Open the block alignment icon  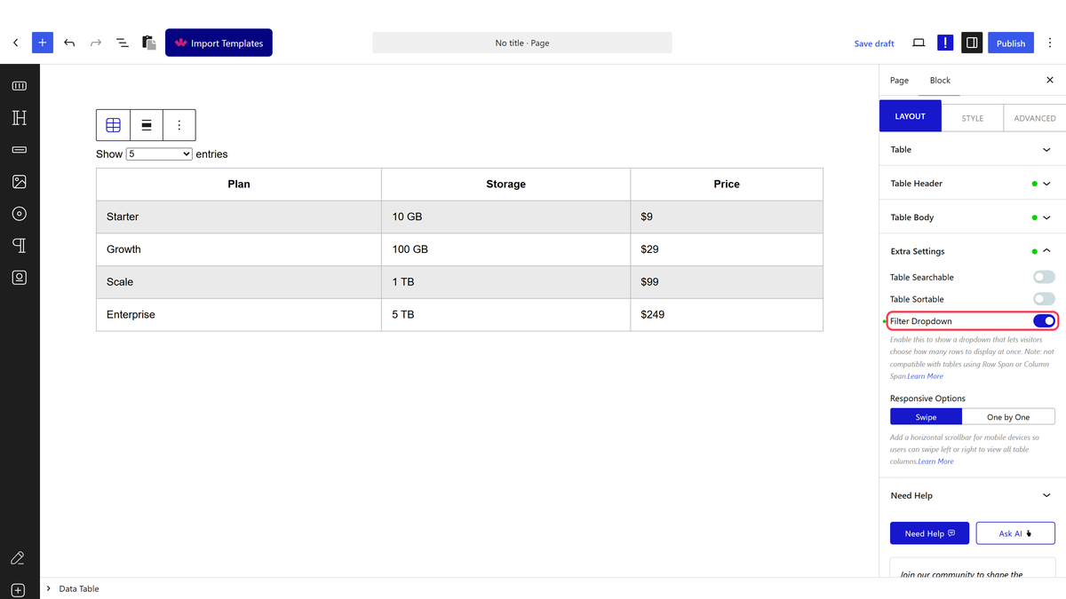147,125
